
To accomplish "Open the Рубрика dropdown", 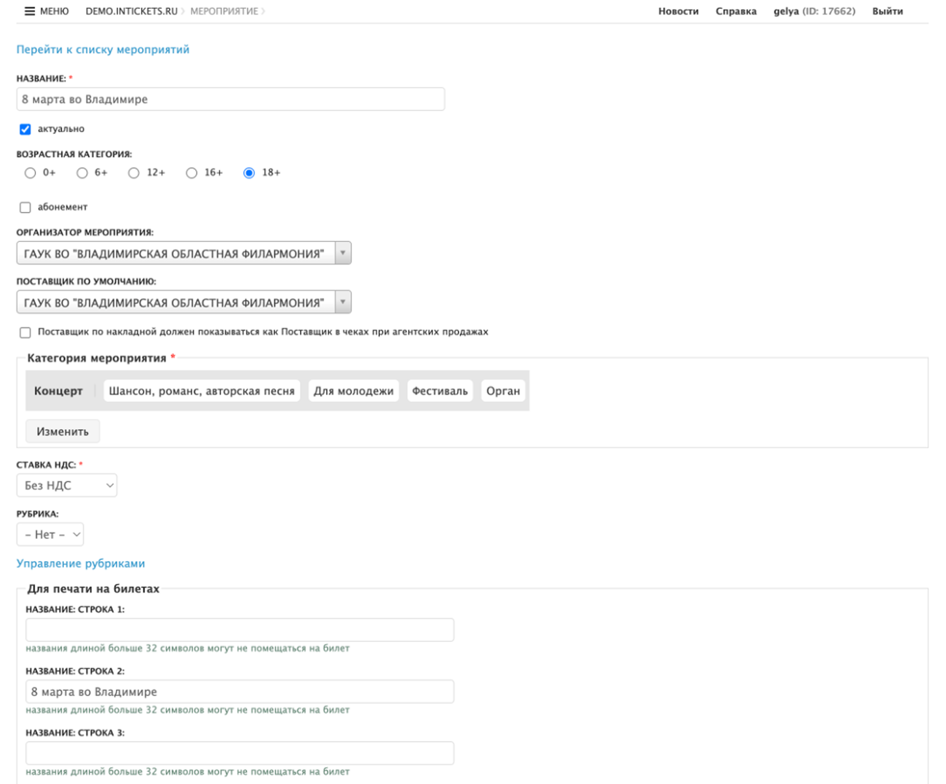I will [x=50, y=534].
